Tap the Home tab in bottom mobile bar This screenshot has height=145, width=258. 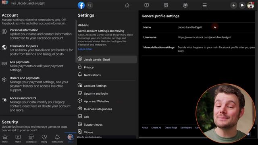pos(5,139)
